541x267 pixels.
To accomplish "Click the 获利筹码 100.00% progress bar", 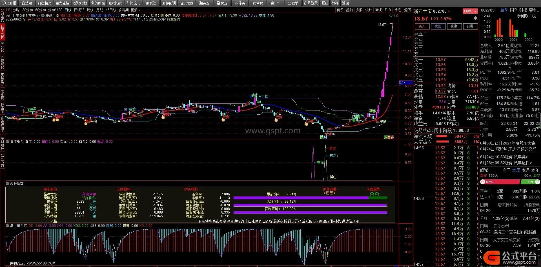I will click(310, 212).
